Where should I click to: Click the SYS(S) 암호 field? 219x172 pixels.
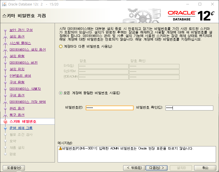pos(103,66)
